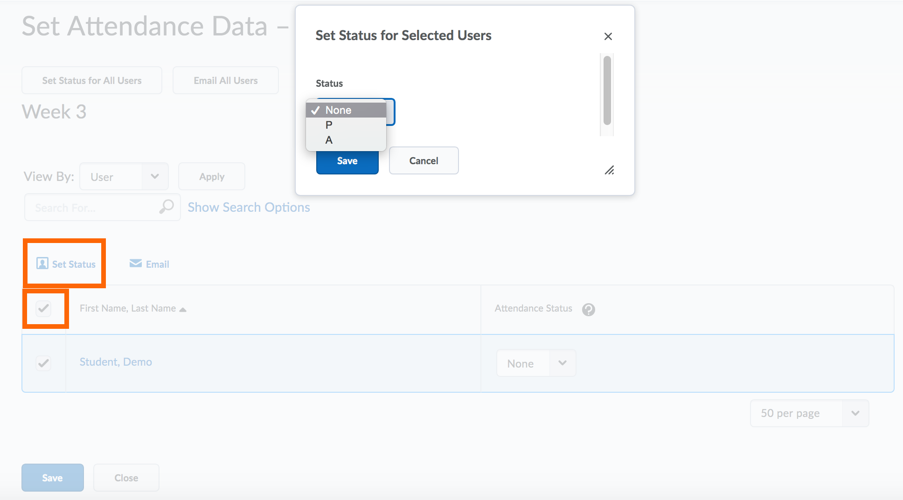
Task: Click the sort arrow beside Last Name
Action: (x=183, y=310)
